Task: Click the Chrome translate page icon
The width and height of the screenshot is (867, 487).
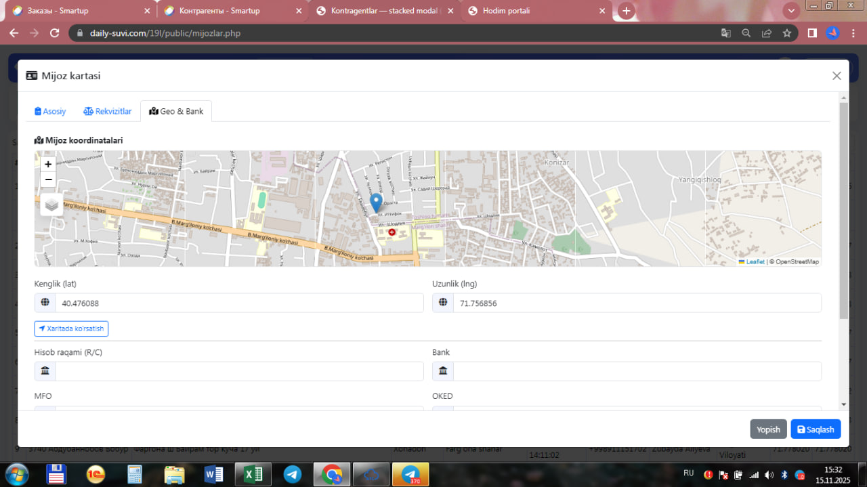Action: click(725, 33)
